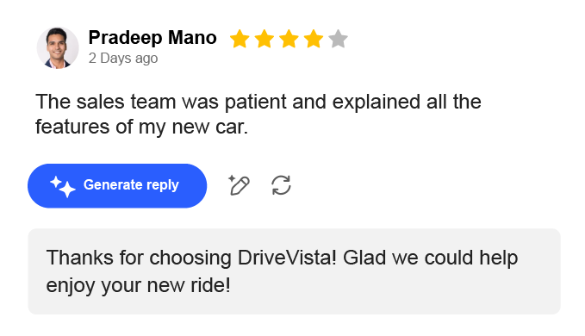This screenshot has width=585, height=336.
Task: Click the features of my new car line
Action: tap(142, 127)
